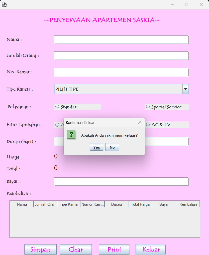The height and width of the screenshot is (255, 209).
Task: Click inside the No. Kamar field
Action: pyautogui.click(x=121, y=72)
